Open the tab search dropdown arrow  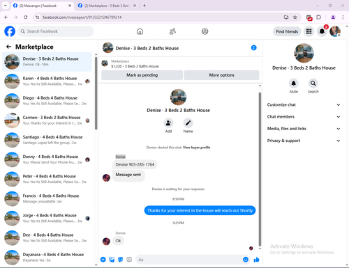coord(6,6)
